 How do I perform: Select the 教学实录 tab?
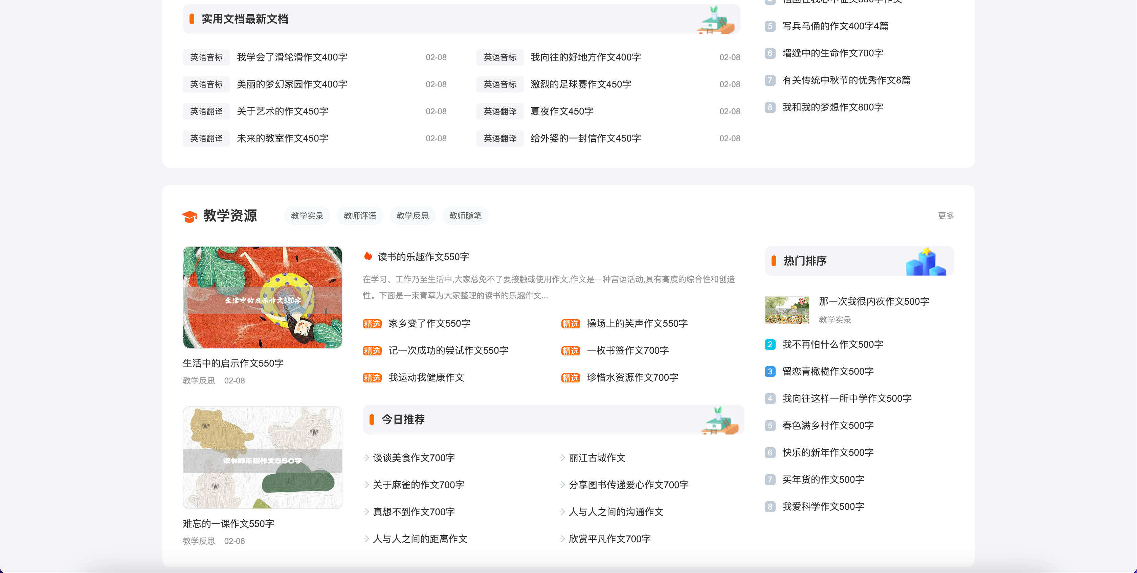pyautogui.click(x=307, y=216)
